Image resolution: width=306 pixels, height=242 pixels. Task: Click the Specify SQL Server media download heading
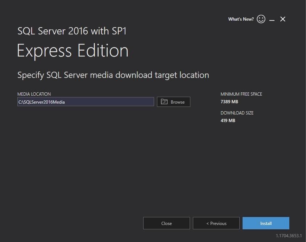pos(113,75)
